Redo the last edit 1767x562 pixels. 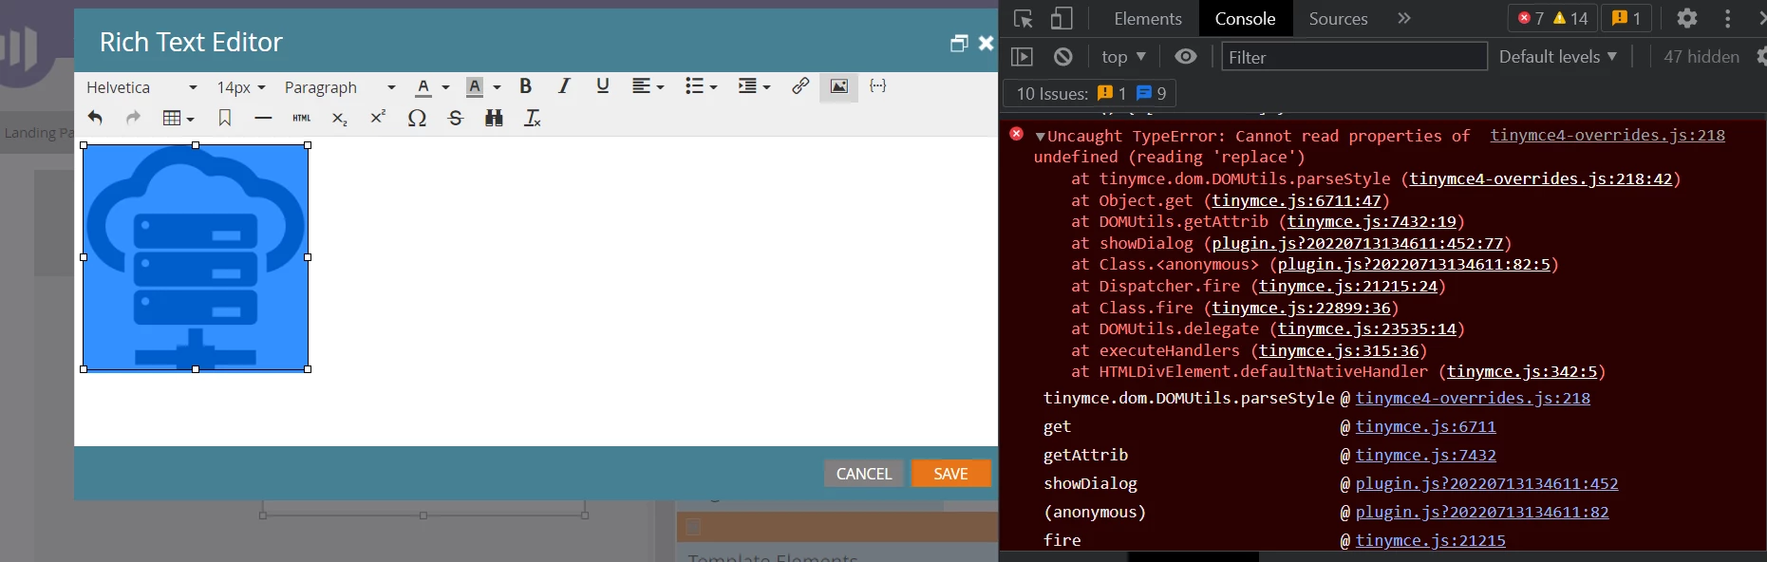[x=133, y=118]
